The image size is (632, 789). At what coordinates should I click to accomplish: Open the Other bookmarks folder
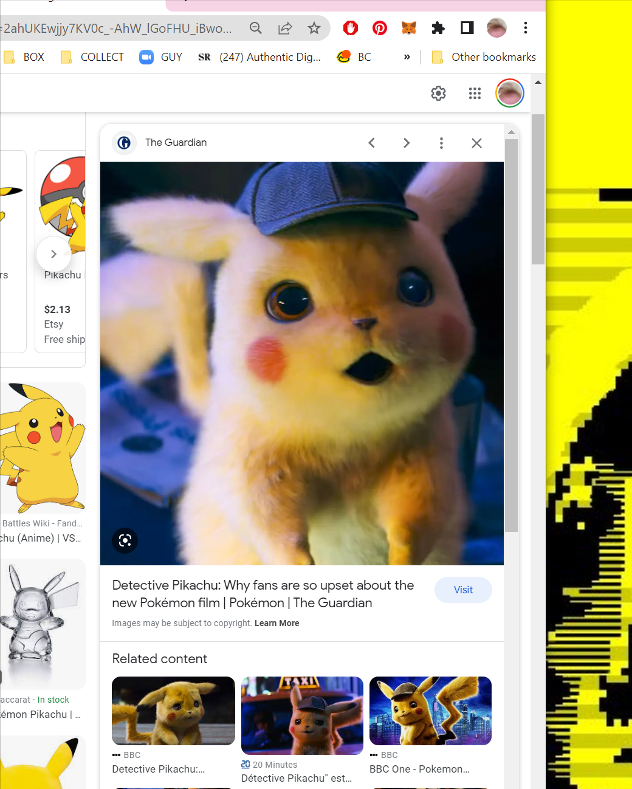484,57
